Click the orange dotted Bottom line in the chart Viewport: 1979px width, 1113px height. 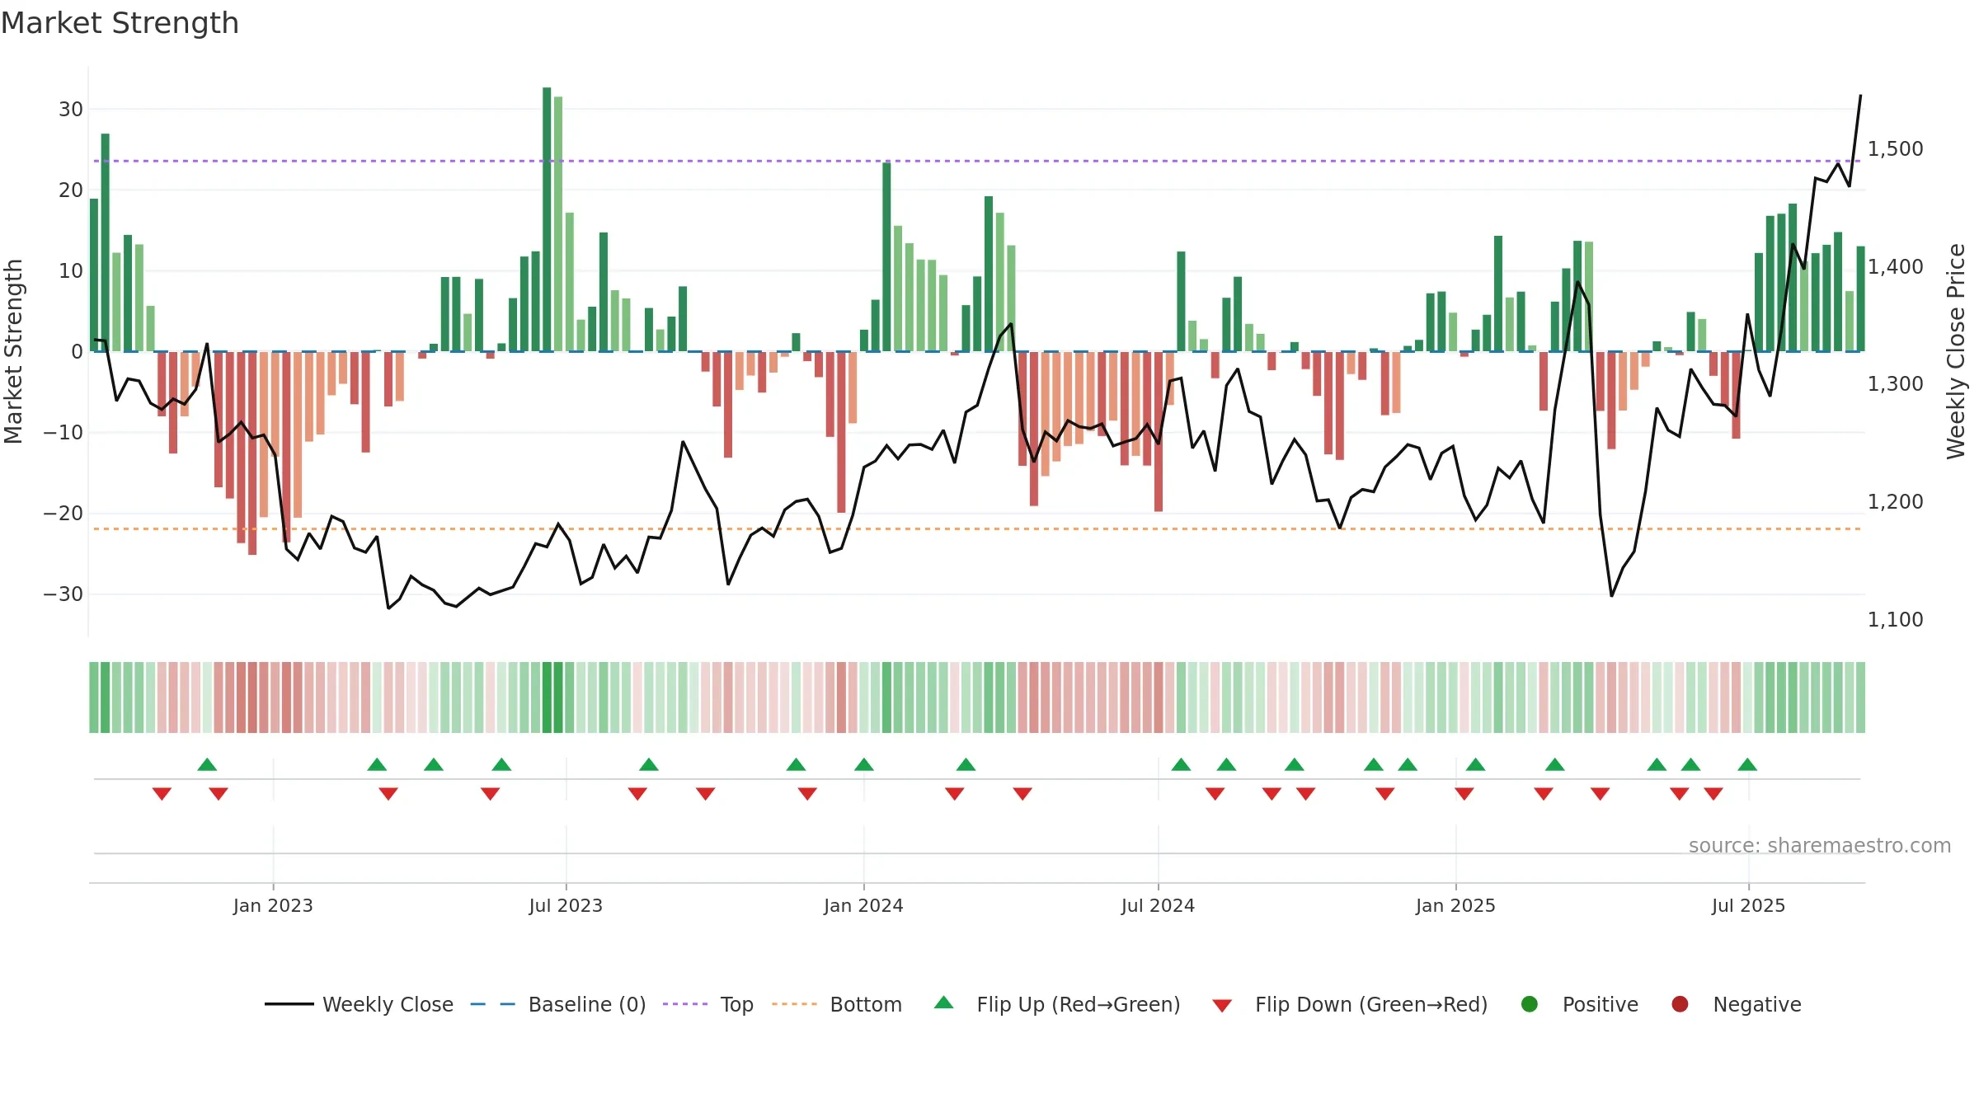click(x=977, y=528)
